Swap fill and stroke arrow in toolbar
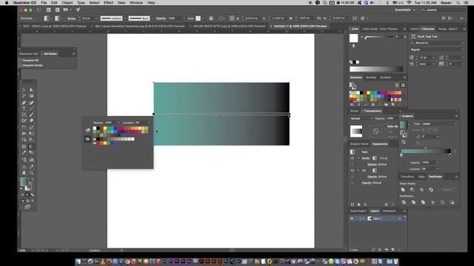474x266 pixels. pos(32,180)
